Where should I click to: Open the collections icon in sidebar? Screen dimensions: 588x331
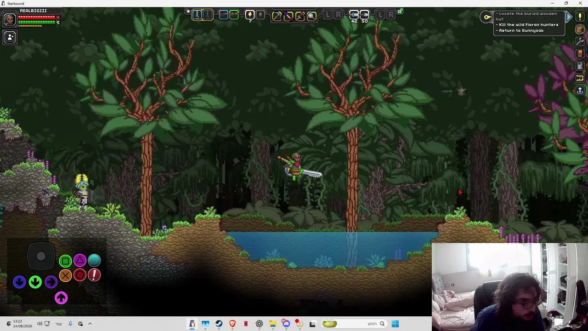(580, 78)
